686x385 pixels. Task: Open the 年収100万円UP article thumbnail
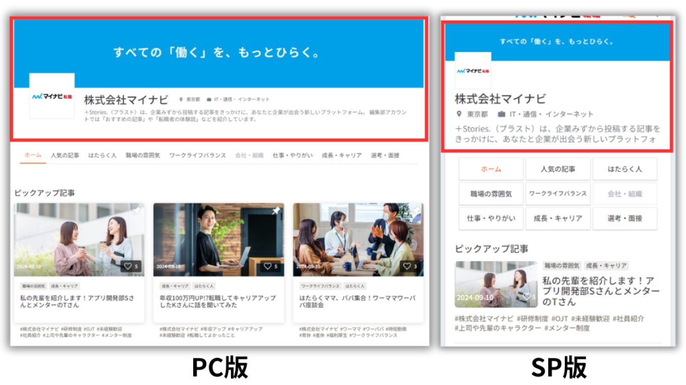218,240
